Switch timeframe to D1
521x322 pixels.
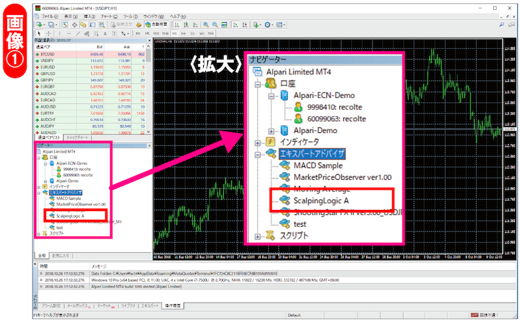193,33
